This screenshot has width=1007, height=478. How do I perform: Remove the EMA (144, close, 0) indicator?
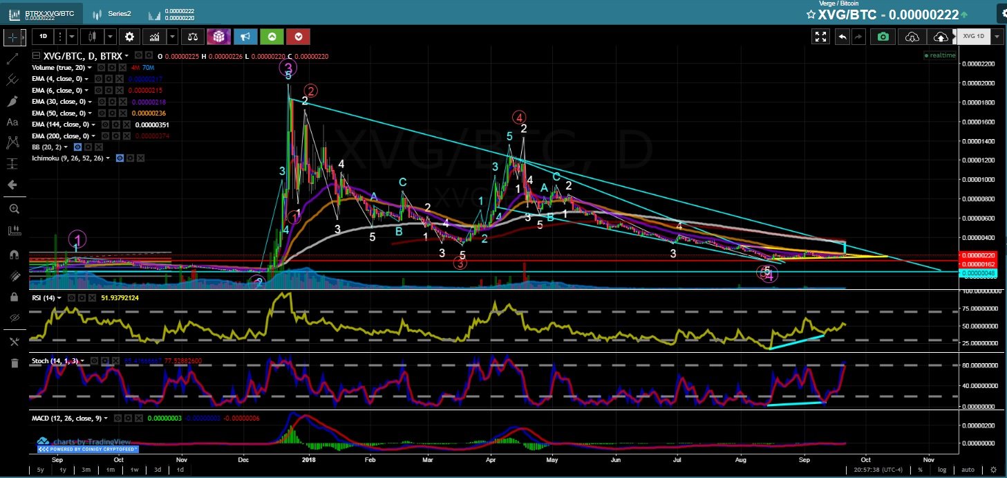128,125
